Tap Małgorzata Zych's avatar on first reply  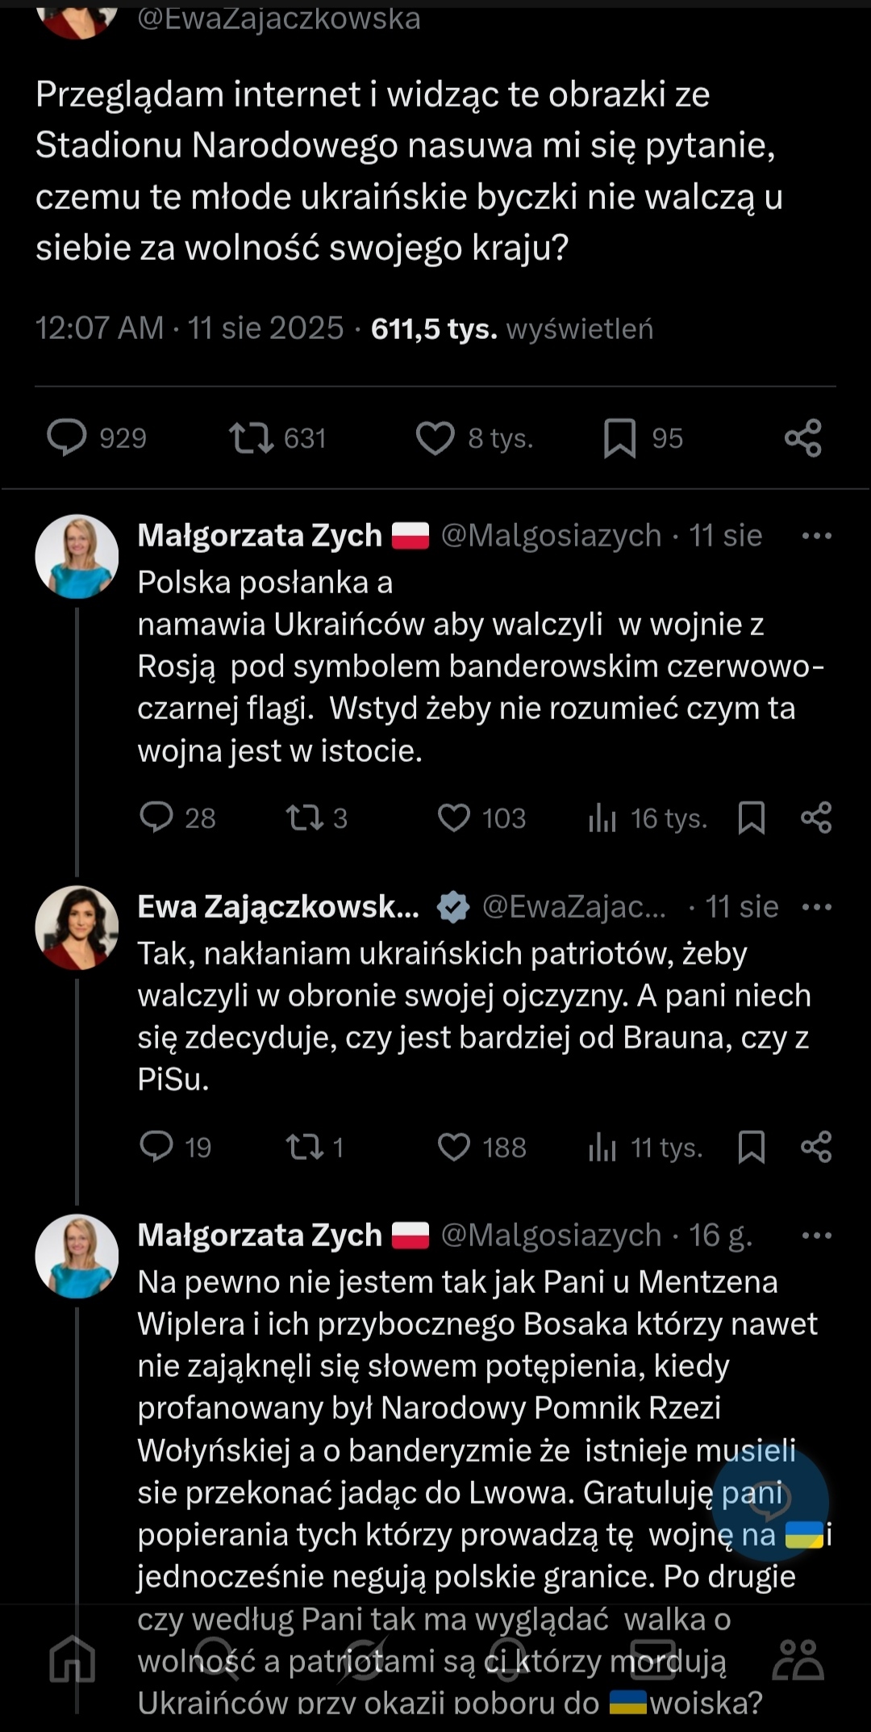click(77, 557)
